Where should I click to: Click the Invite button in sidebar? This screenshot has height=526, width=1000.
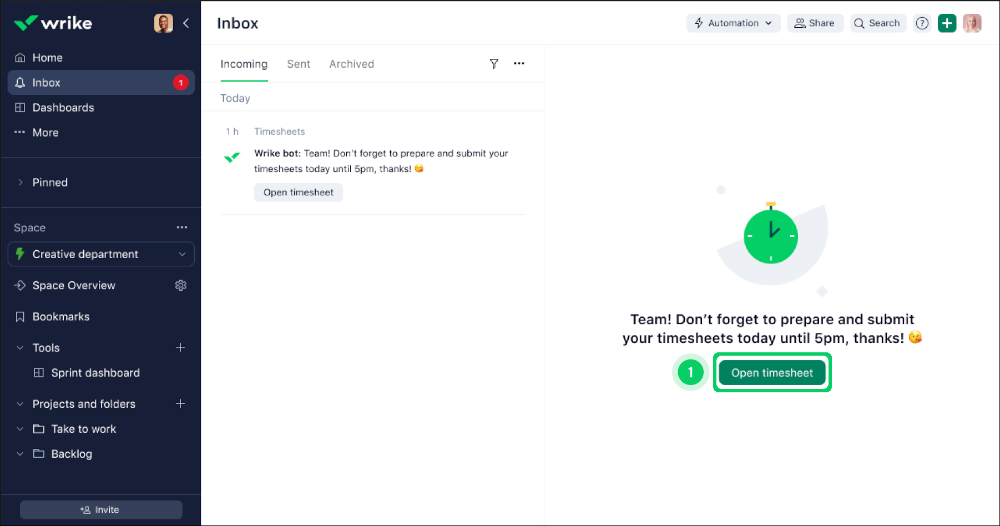click(x=101, y=510)
